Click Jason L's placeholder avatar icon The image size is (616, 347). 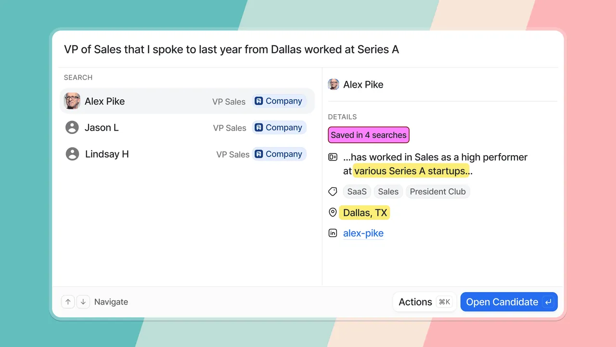tap(72, 127)
